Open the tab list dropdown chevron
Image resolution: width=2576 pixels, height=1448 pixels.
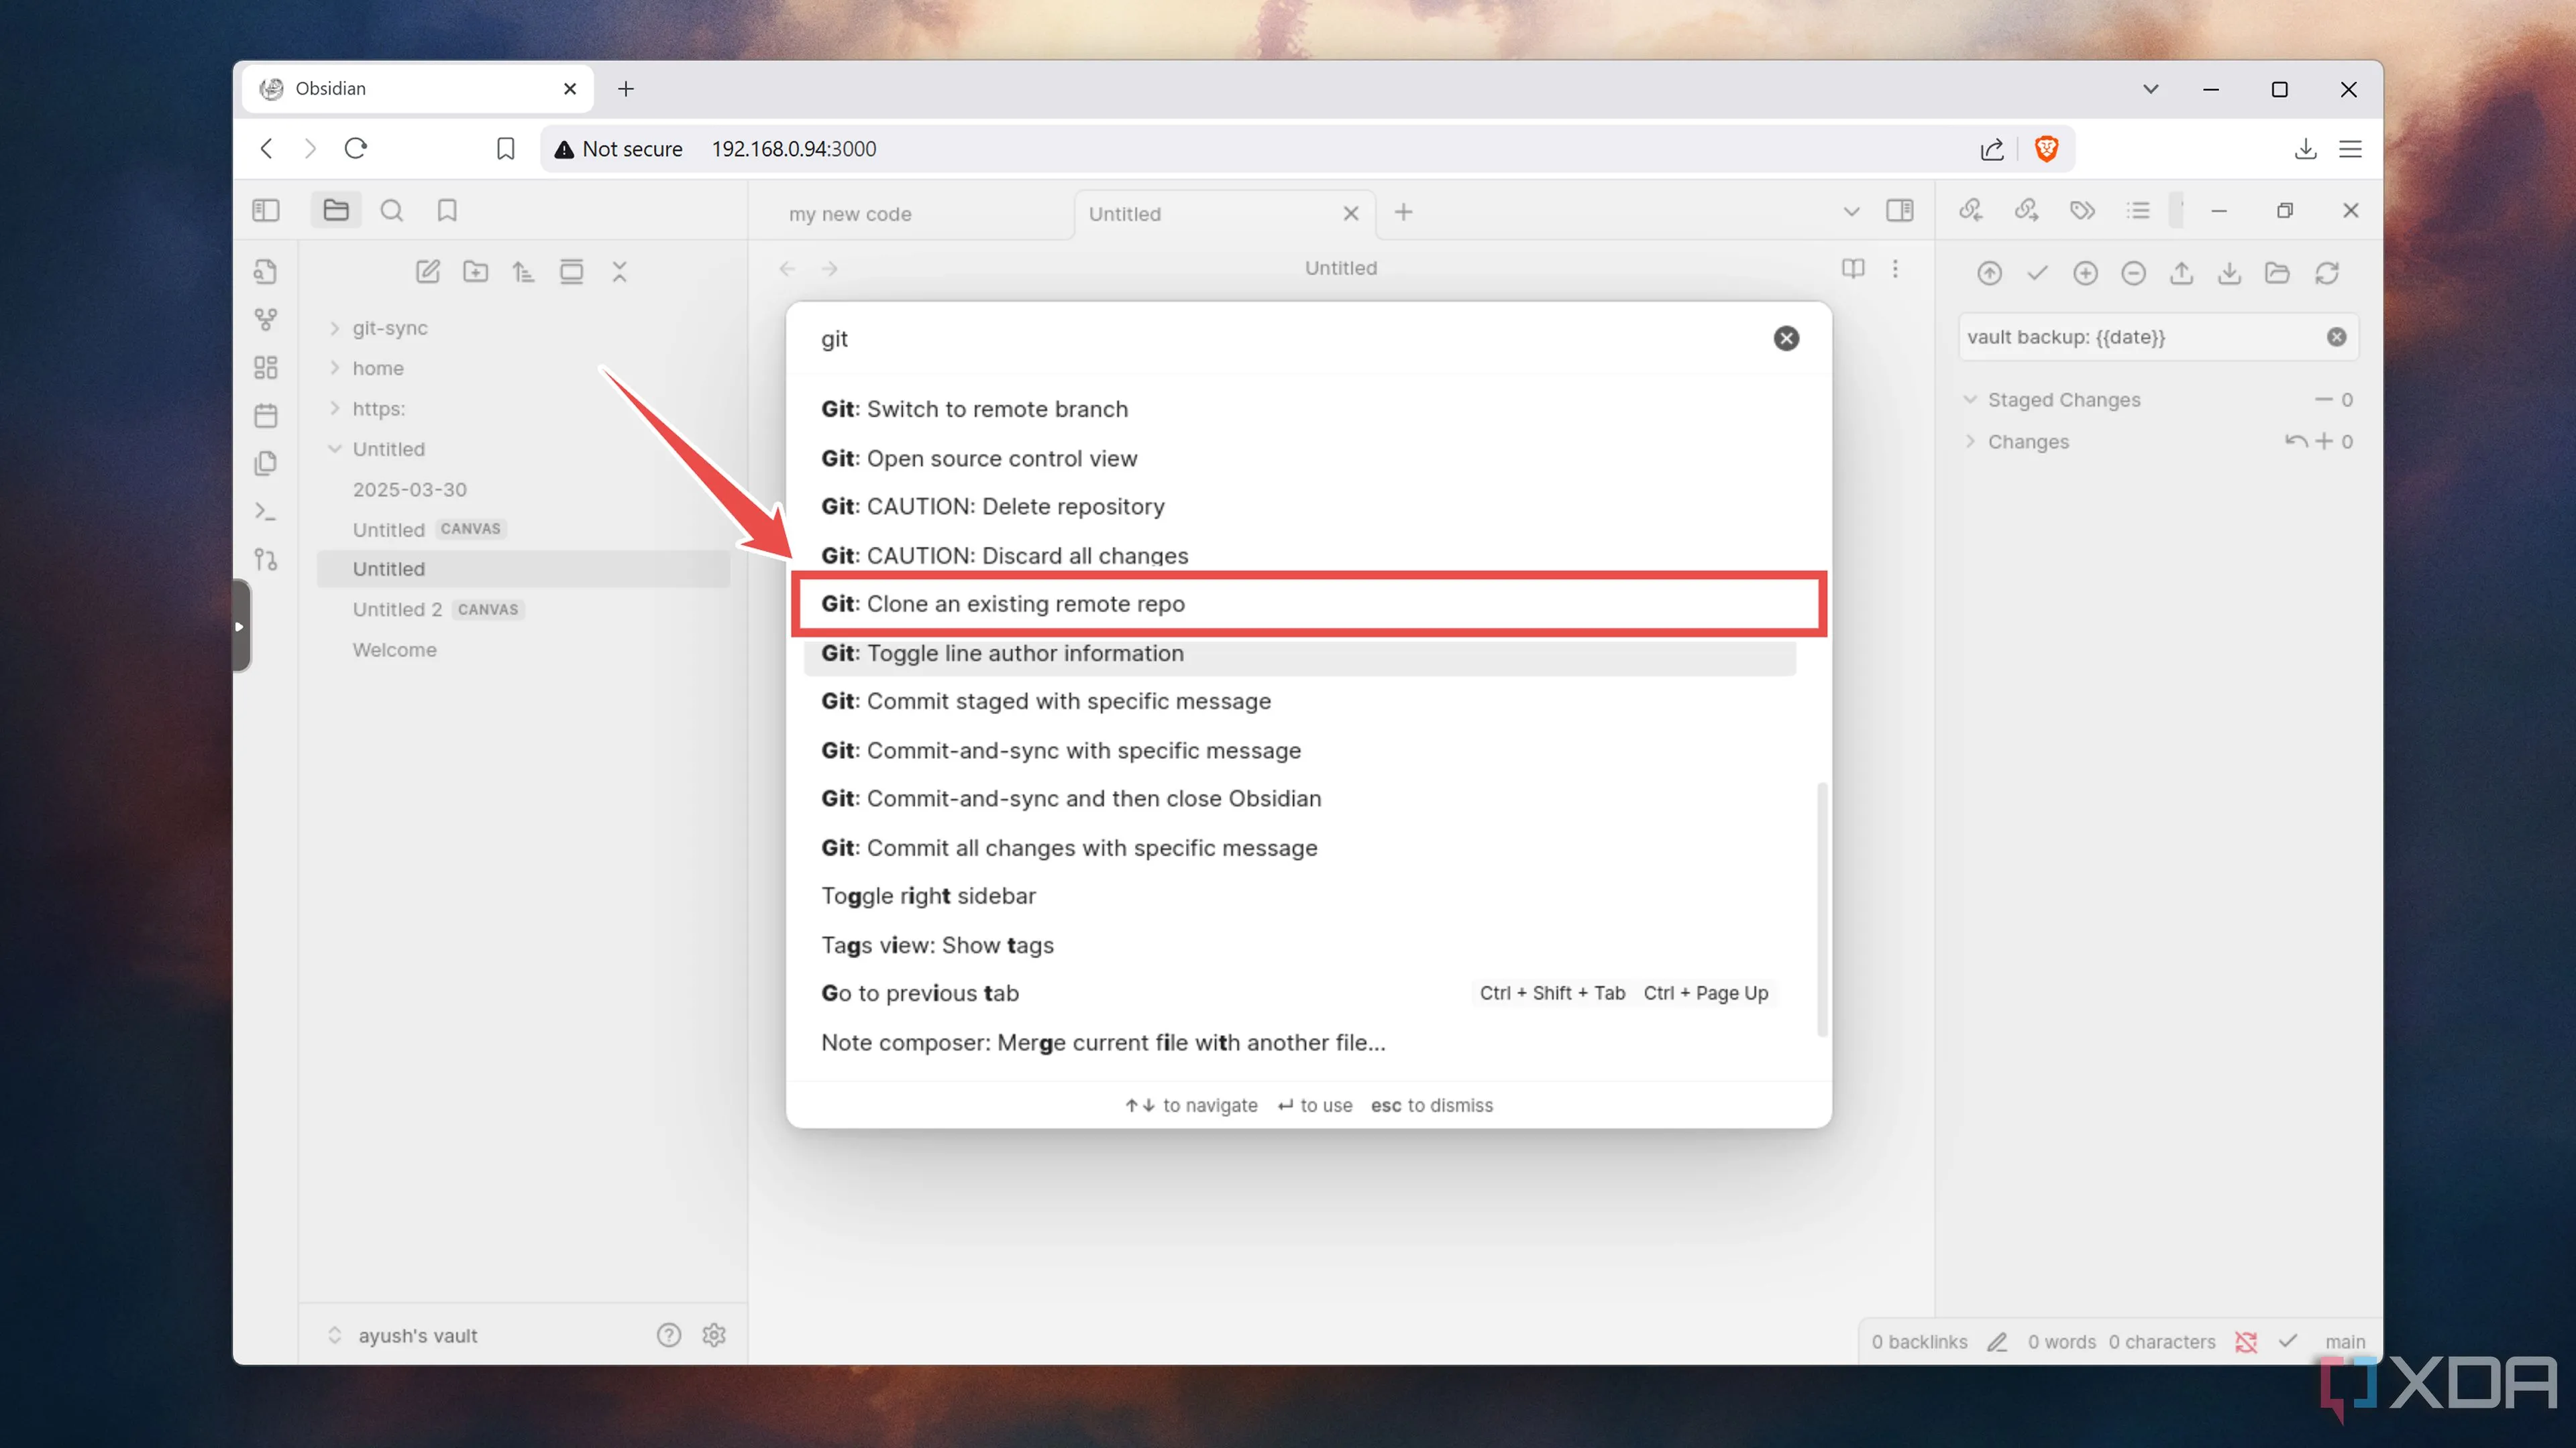[1851, 212]
